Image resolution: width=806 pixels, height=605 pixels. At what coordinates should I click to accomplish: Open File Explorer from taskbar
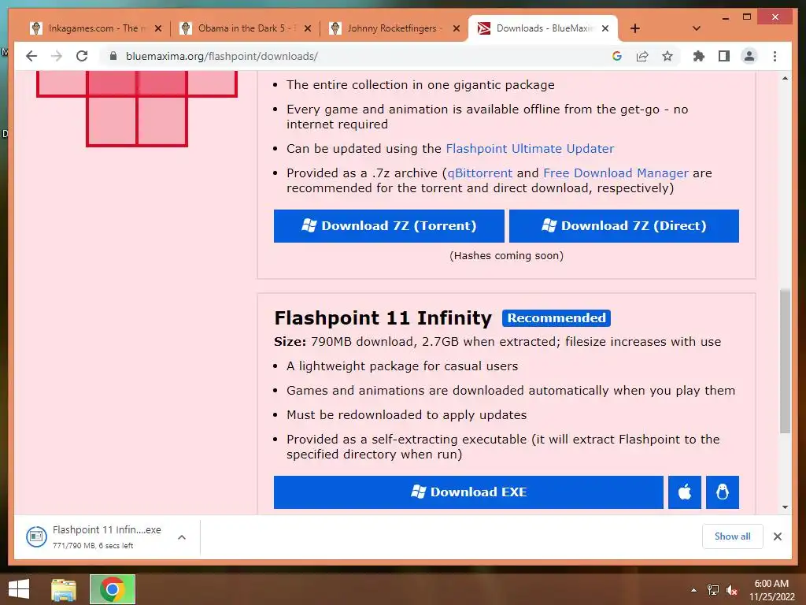(x=64, y=589)
